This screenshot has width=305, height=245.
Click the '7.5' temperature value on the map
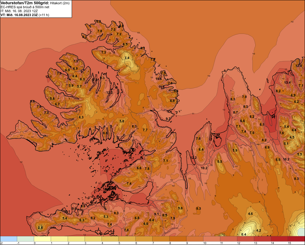(x=163, y=73)
